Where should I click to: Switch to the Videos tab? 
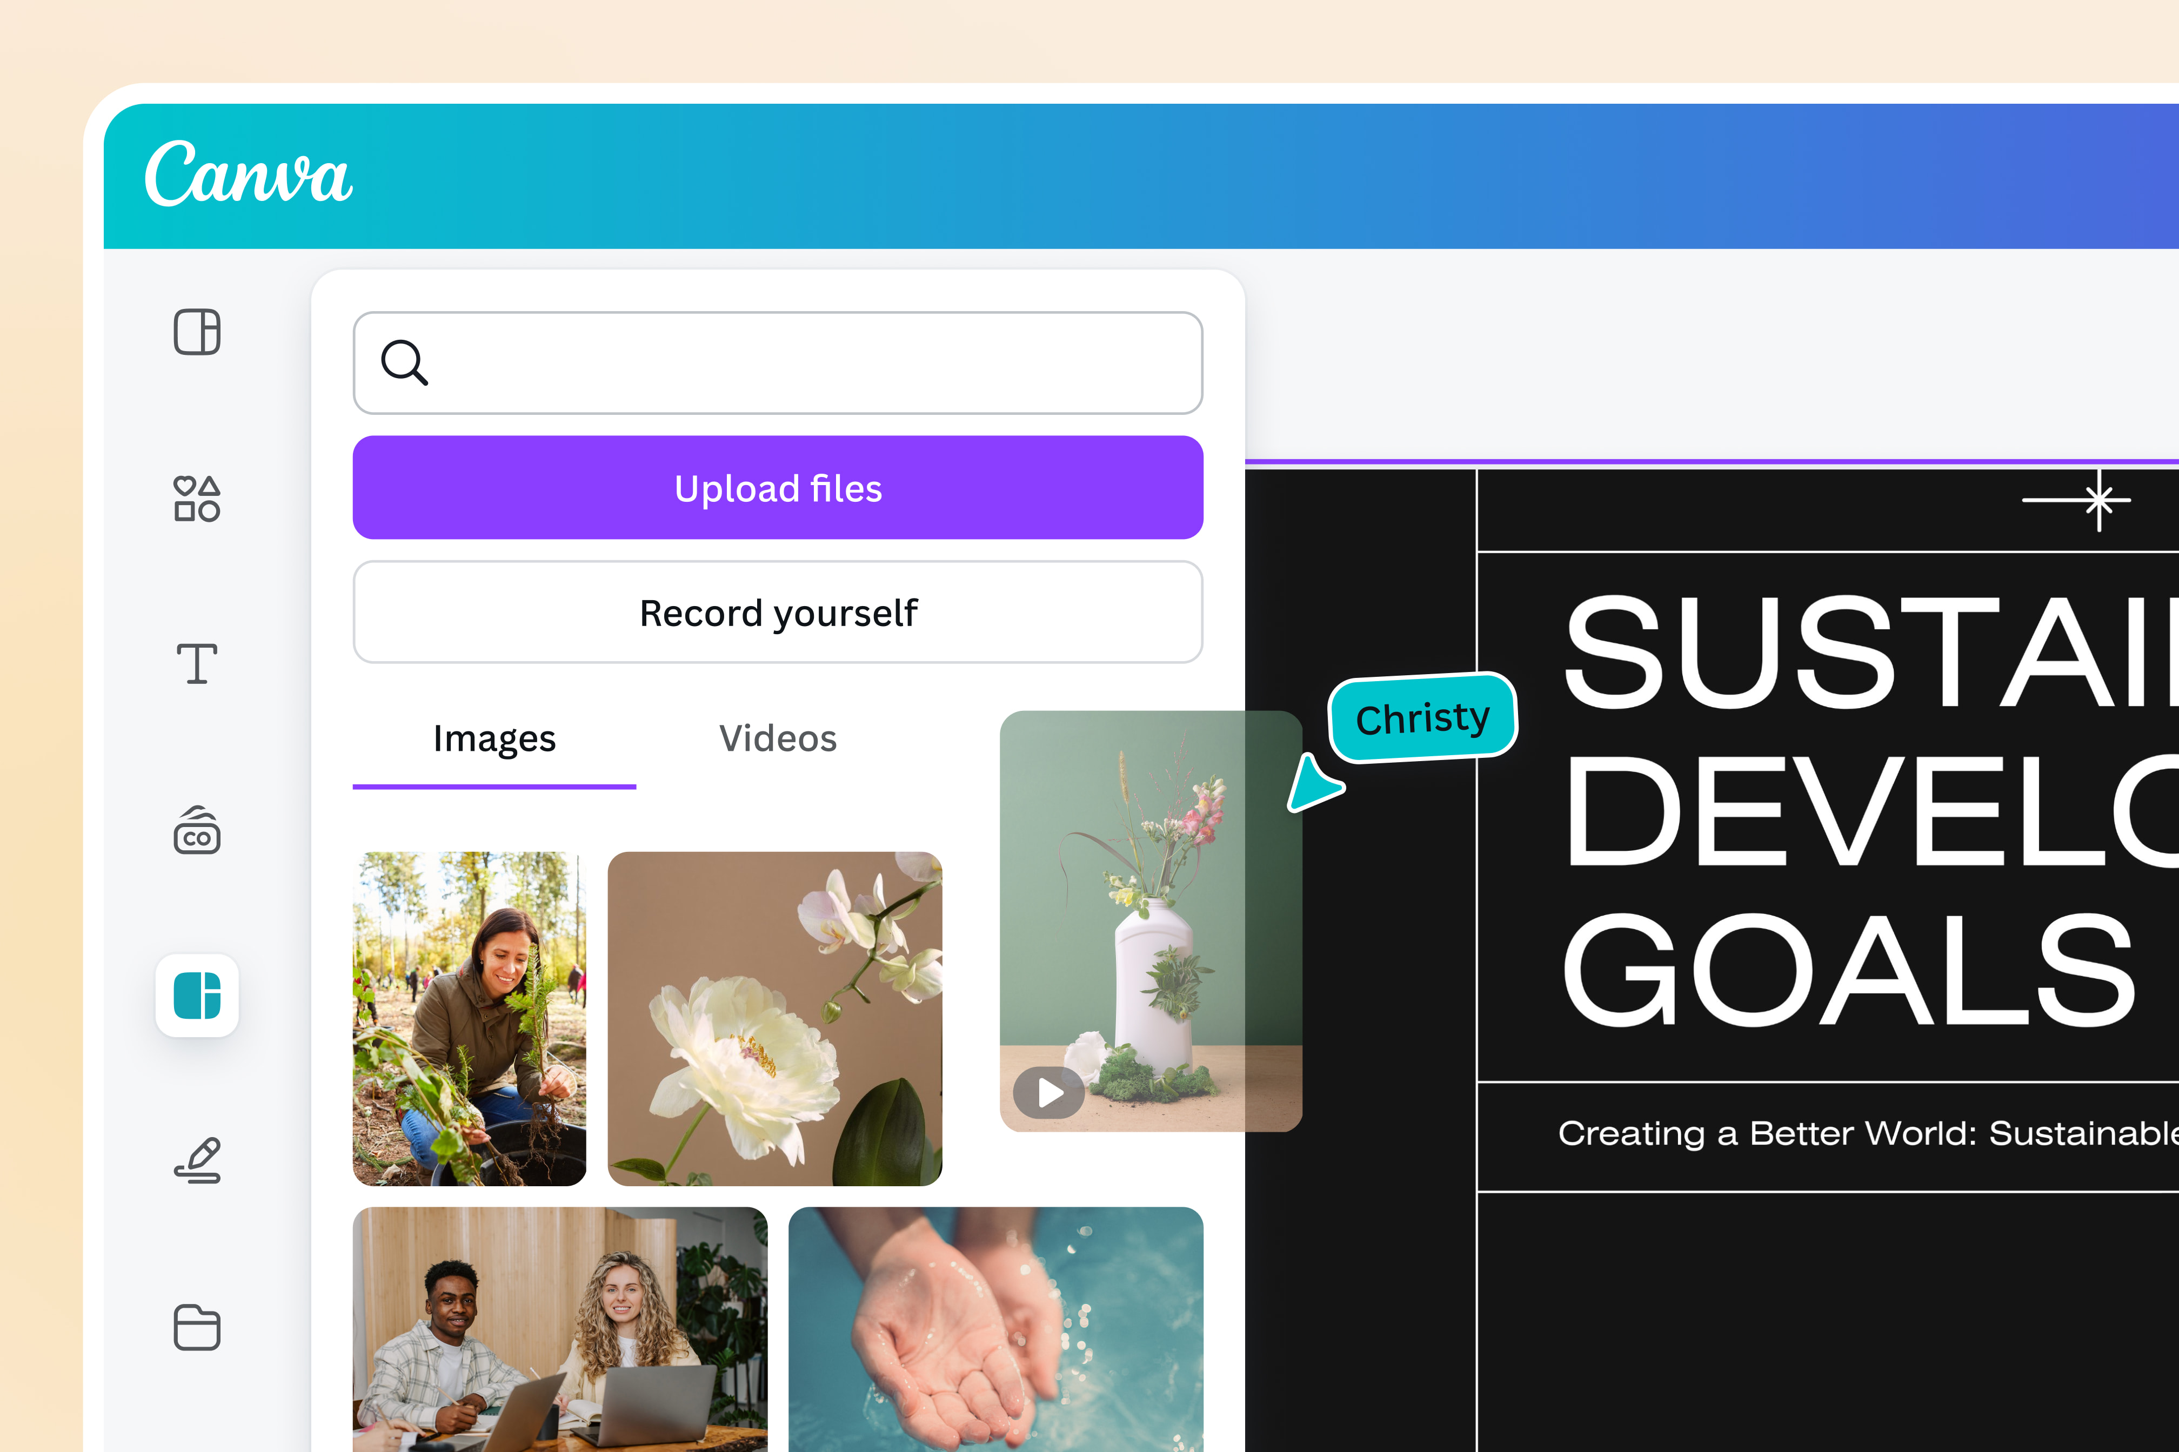777,738
